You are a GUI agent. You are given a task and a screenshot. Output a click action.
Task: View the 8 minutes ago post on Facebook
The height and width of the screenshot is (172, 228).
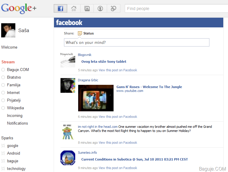click(118, 143)
